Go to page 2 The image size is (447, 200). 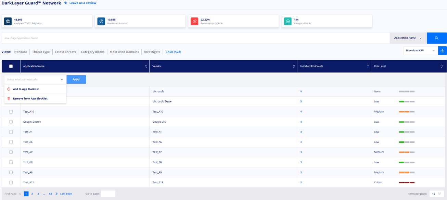coord(32,194)
